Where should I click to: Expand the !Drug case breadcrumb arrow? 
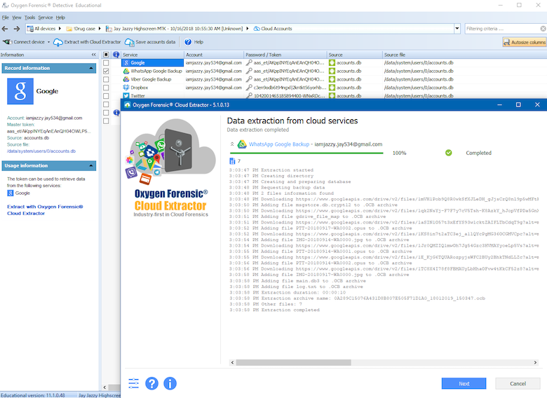100,29
